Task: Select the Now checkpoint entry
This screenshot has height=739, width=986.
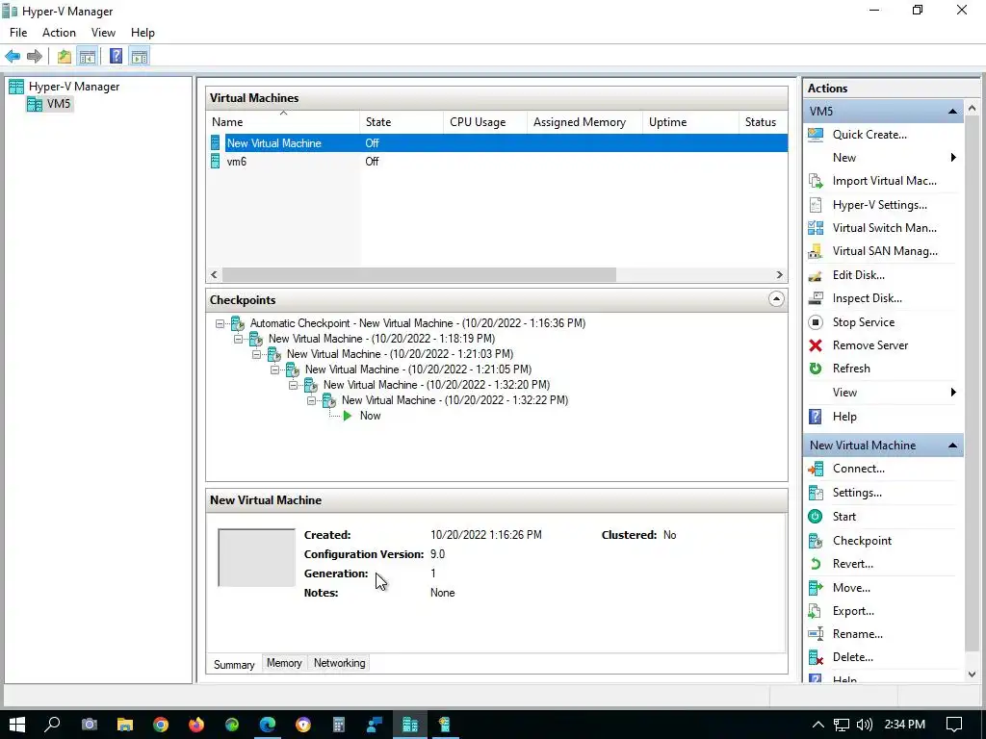Action: coord(370,416)
